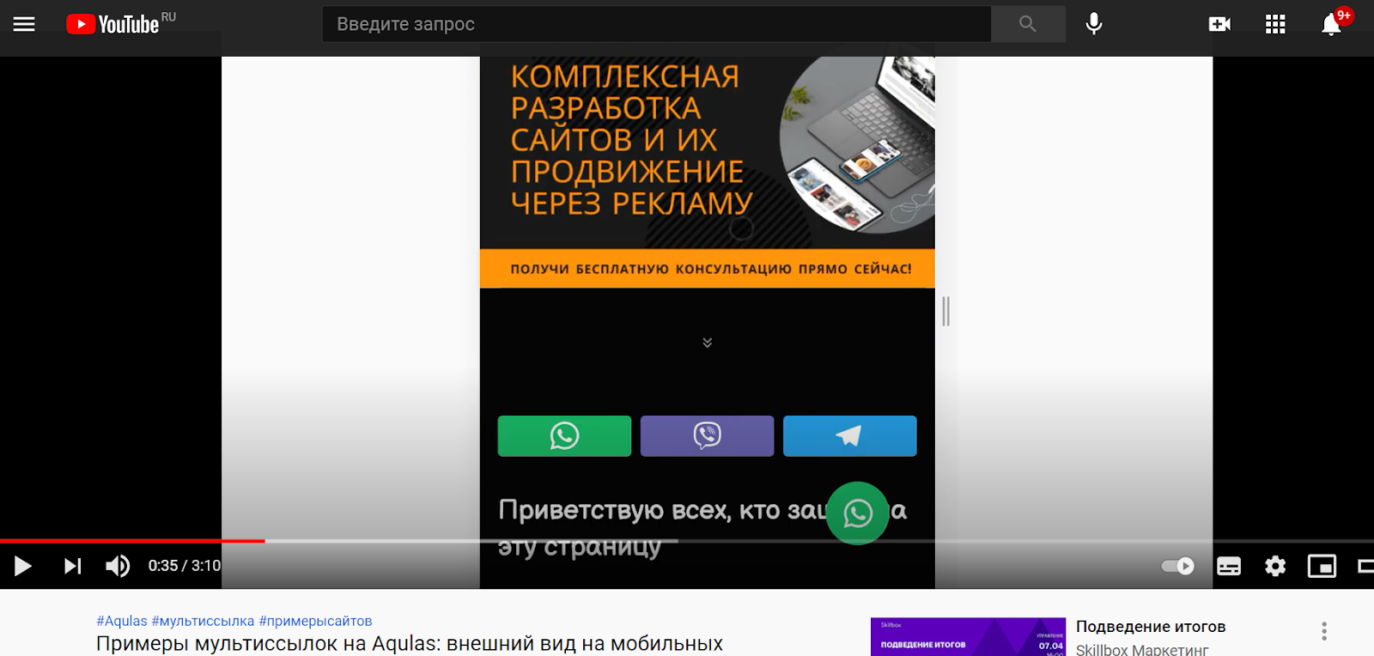
Task: Play the video
Action: pos(23,566)
